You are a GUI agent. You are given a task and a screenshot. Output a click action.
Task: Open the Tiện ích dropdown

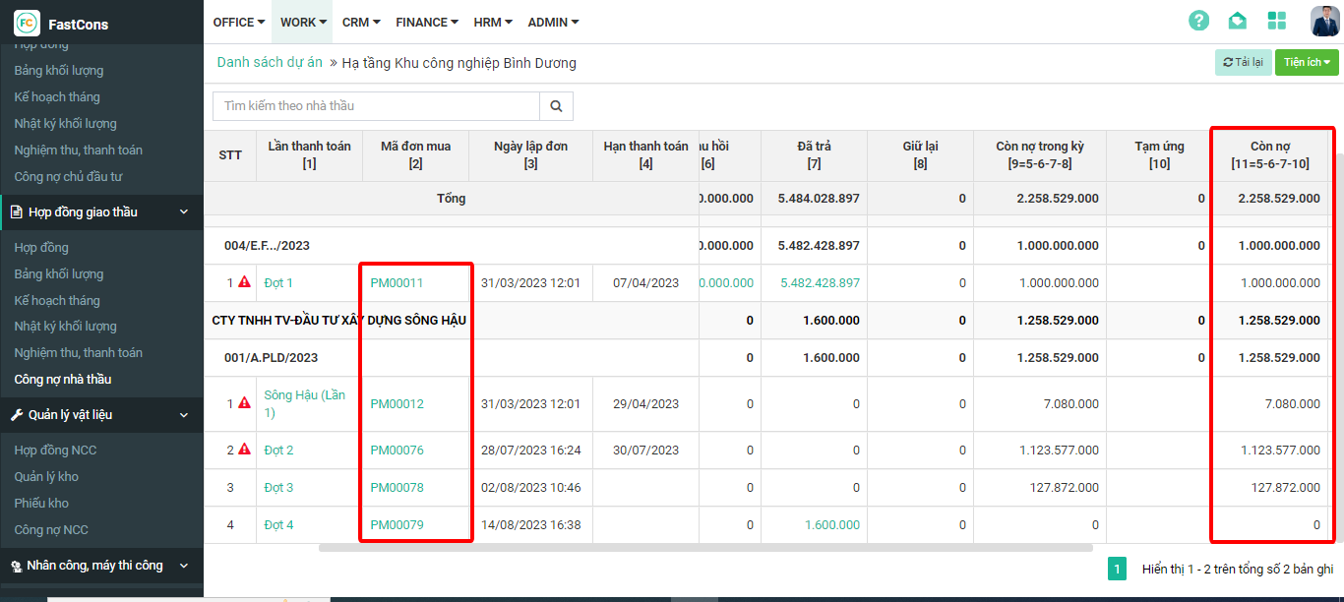1307,63
